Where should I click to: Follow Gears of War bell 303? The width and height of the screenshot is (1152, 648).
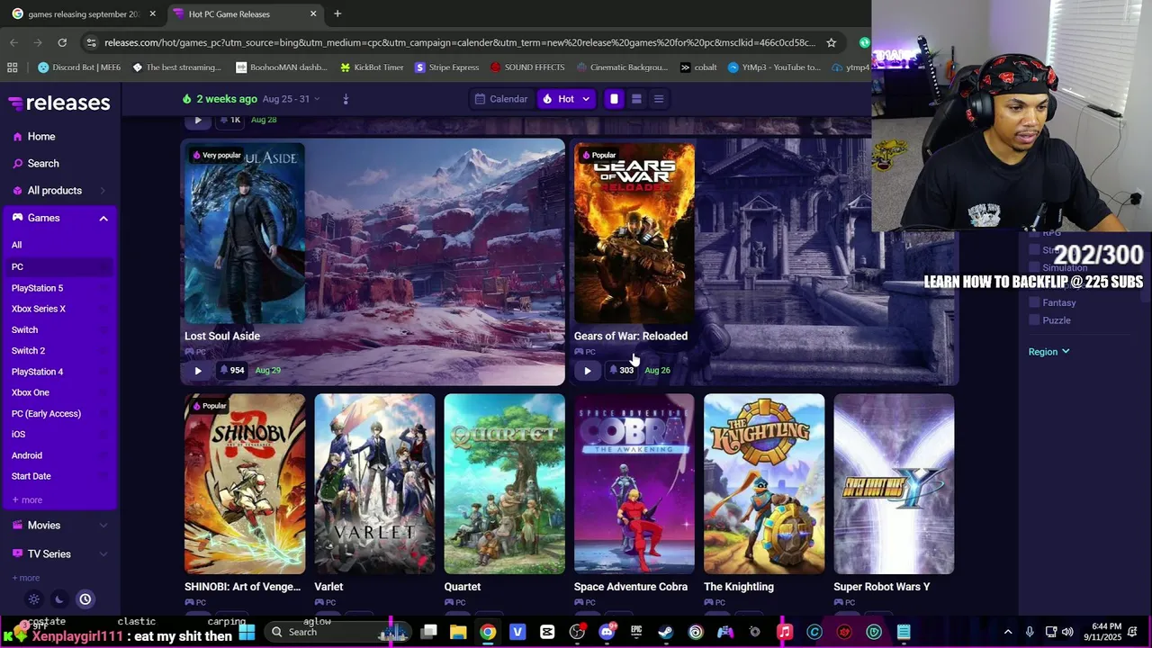[621, 371]
